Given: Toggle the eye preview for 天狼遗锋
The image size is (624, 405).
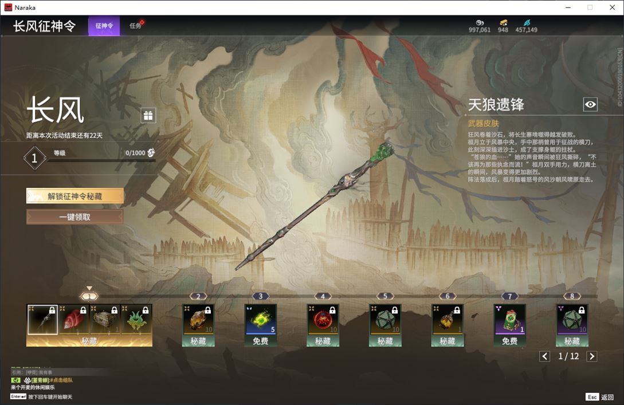Looking at the screenshot, I should pyautogui.click(x=590, y=104).
